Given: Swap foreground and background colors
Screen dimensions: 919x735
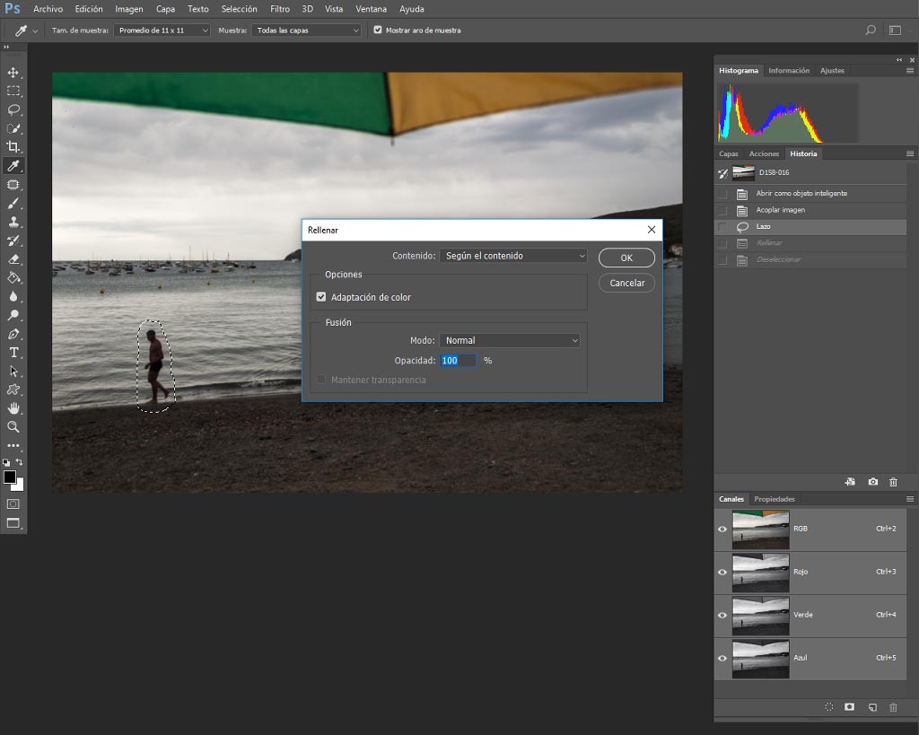Looking at the screenshot, I should [20, 462].
